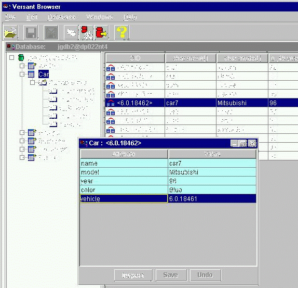298x288 pixels.
Task: Click the open folder toolbar icon
Action: coord(10,32)
